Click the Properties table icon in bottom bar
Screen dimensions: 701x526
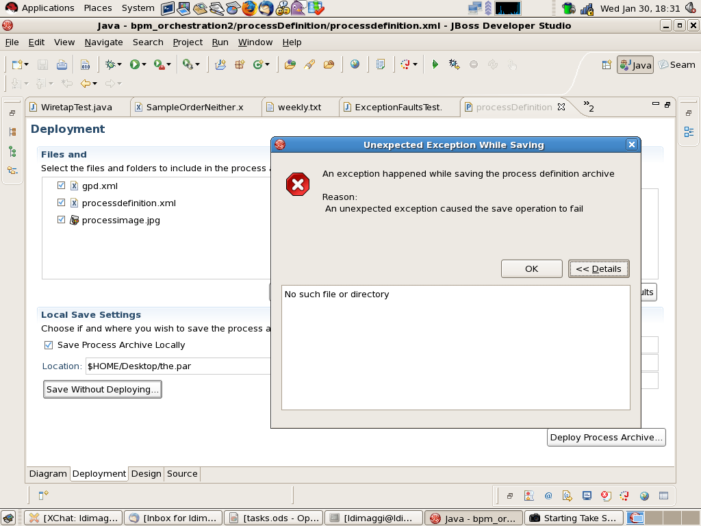point(663,496)
